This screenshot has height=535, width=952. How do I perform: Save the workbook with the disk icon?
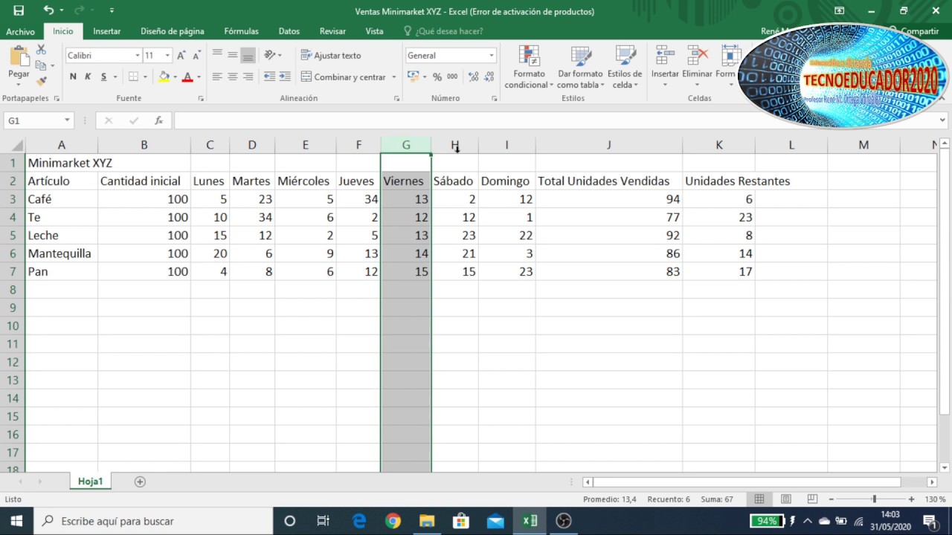(x=19, y=10)
